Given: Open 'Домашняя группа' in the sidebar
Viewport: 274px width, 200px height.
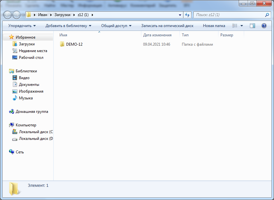Looking at the screenshot, I should click(32, 112).
